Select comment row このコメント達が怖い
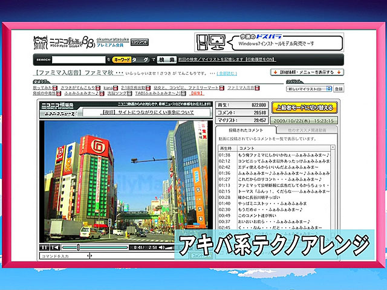The width and height of the screenshot is (387, 290). [x=274, y=216]
